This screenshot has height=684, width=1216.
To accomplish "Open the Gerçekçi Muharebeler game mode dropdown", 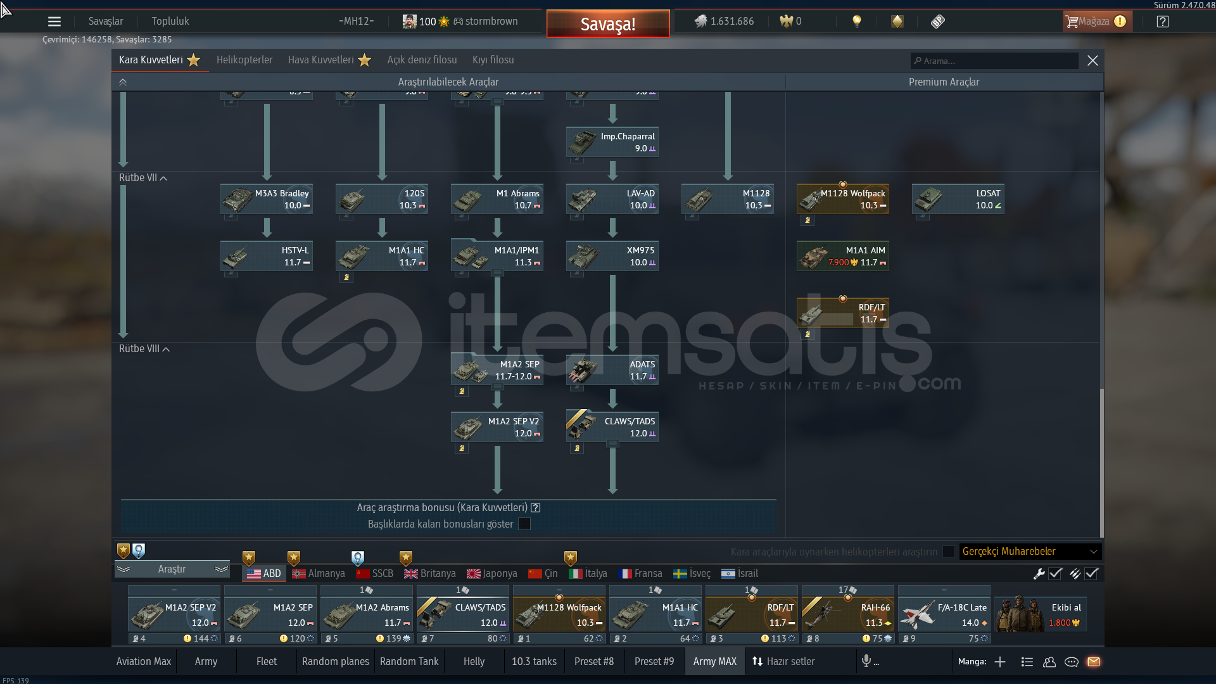I will pos(1030,552).
